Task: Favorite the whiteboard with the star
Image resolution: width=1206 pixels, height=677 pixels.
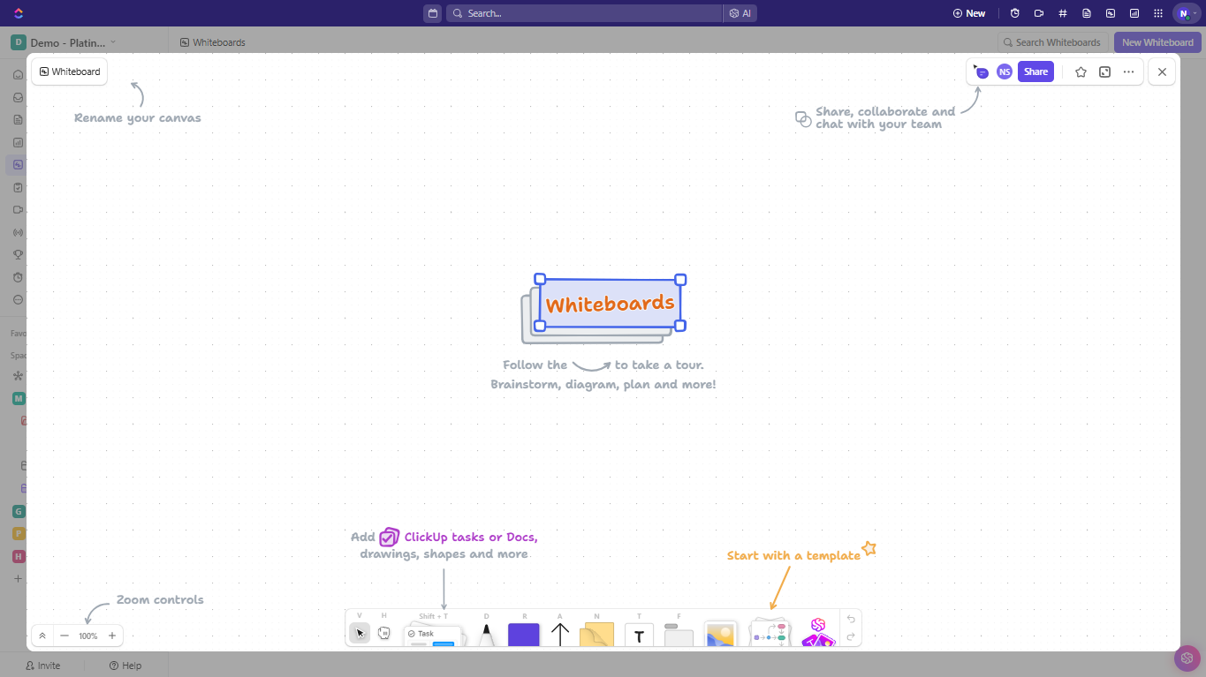Action: point(1081,72)
